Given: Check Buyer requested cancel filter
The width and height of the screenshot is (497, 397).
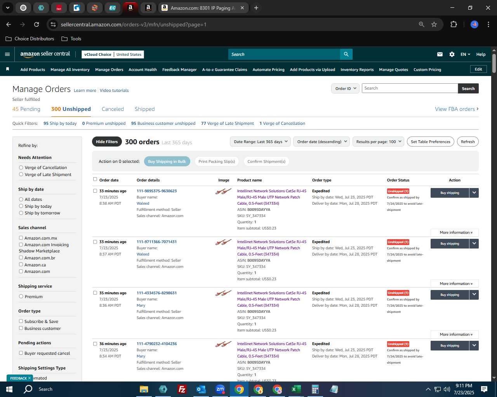Looking at the screenshot, I should 21,353.
